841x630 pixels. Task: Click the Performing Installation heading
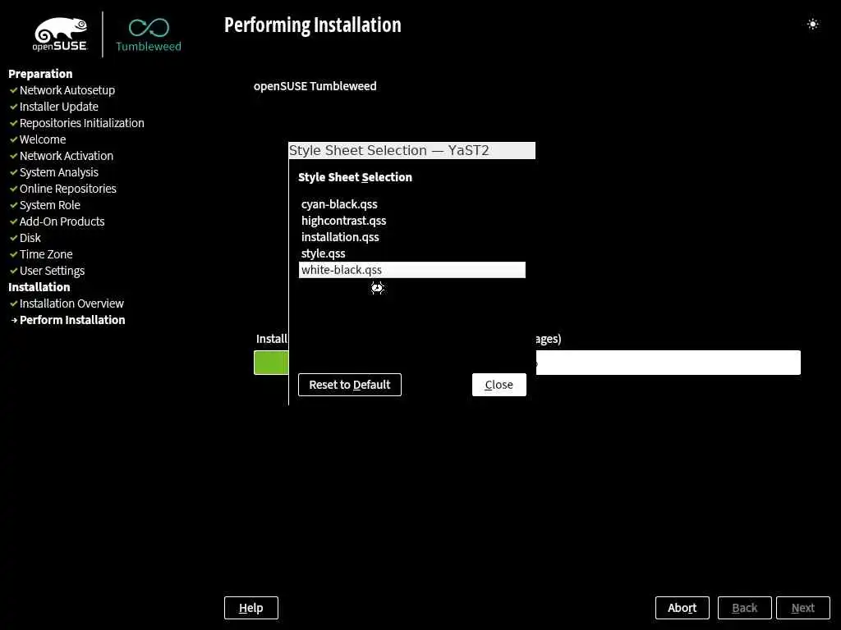pyautogui.click(x=313, y=25)
